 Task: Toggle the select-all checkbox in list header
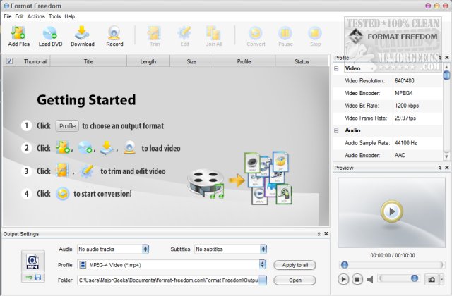point(9,61)
